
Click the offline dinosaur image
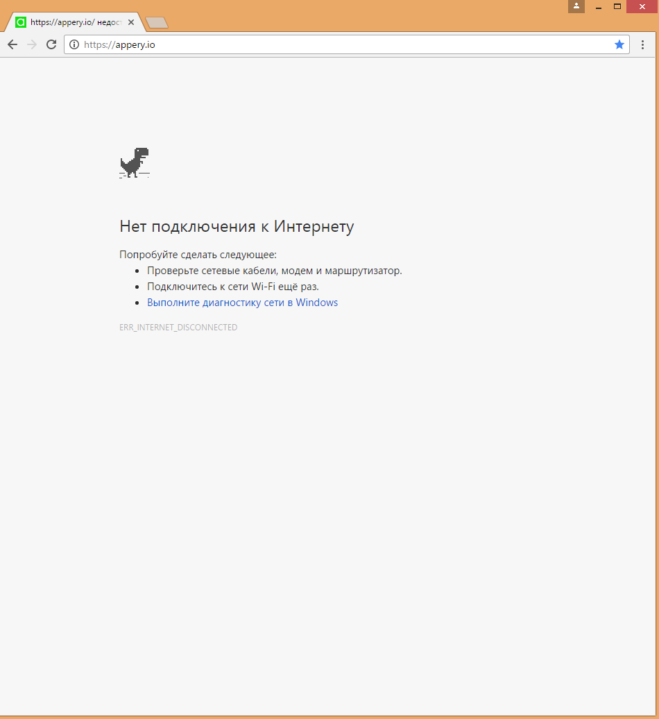point(135,163)
